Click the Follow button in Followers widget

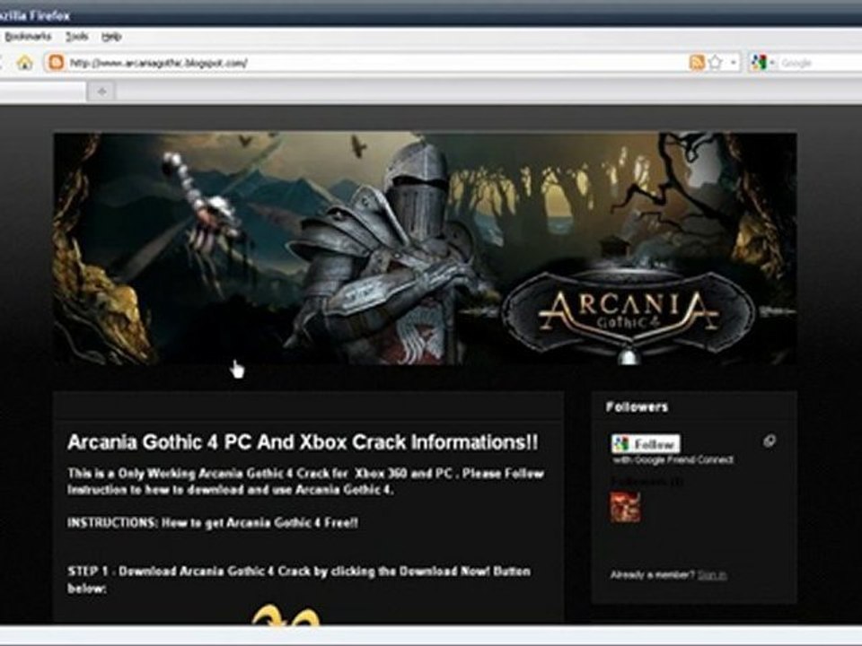pos(646,444)
